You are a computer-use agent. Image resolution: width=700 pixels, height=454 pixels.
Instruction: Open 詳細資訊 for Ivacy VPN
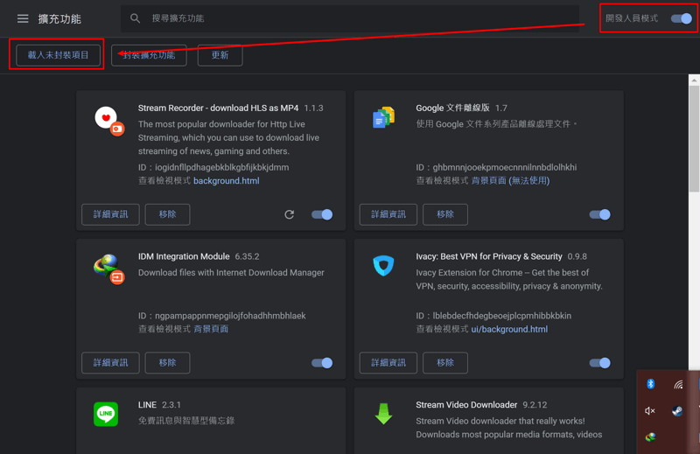coord(388,363)
